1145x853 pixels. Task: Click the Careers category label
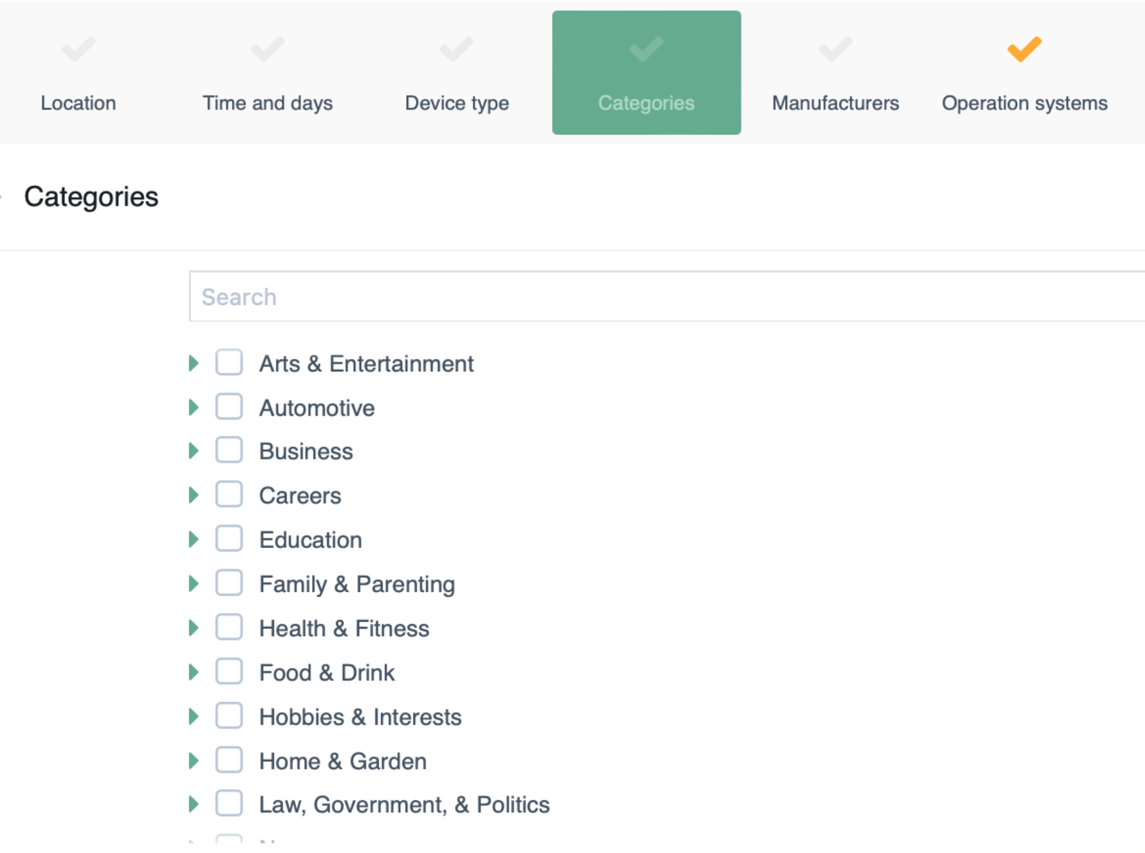point(300,496)
